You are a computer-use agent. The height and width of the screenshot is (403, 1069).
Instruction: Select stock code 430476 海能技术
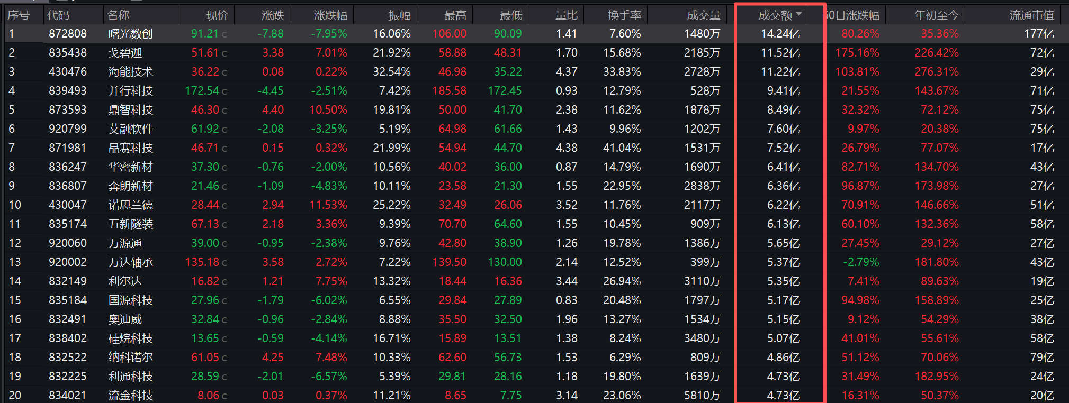click(x=68, y=72)
